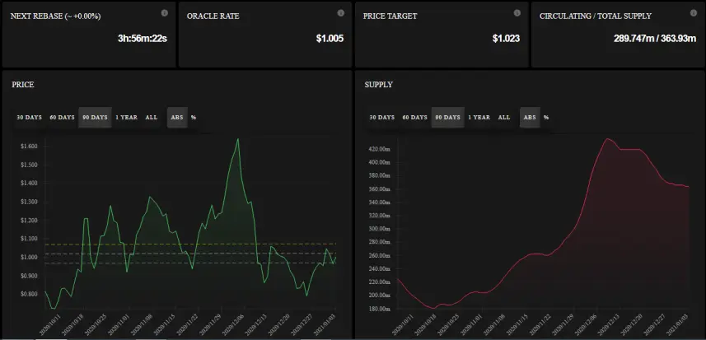The image size is (706, 340).
Task: Click the $0.800 price axis label
Action: tap(28, 294)
